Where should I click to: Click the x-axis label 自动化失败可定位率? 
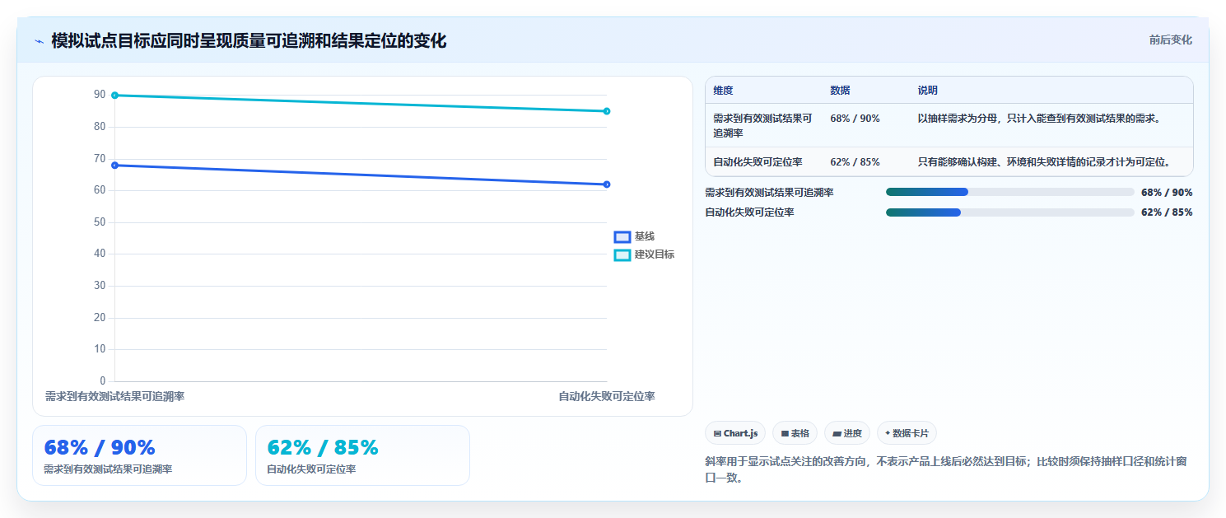tap(607, 397)
